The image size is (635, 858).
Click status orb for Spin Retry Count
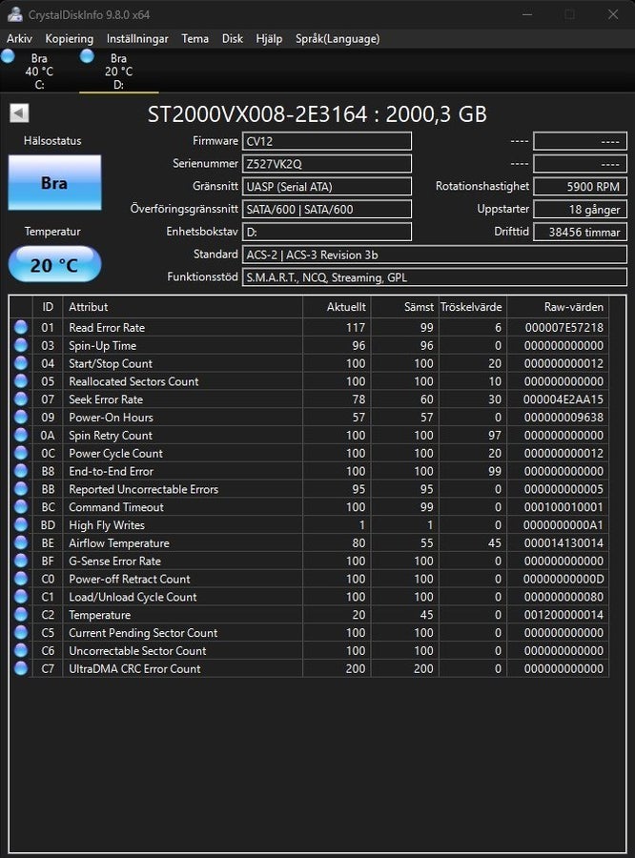[21, 435]
